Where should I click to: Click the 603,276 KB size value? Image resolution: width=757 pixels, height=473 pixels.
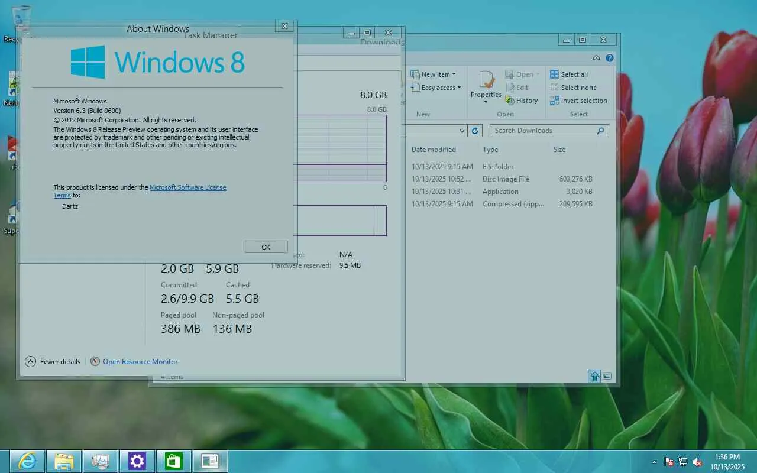pyautogui.click(x=575, y=179)
